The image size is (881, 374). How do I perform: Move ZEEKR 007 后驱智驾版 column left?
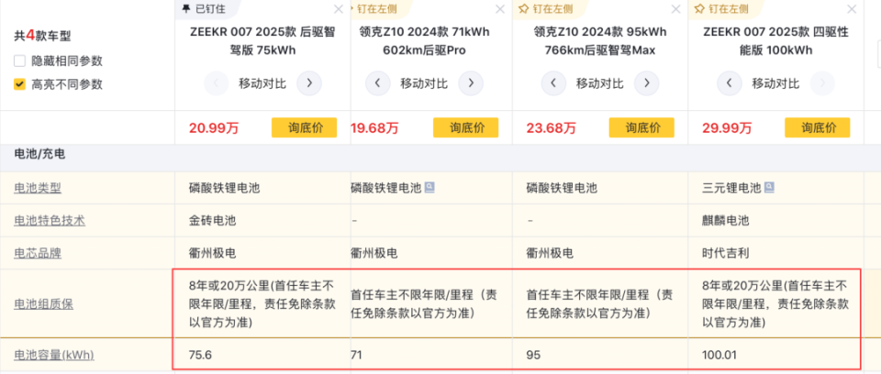tap(217, 83)
